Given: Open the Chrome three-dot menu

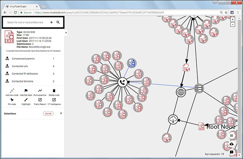Looking at the screenshot, I should [x=238, y=13].
